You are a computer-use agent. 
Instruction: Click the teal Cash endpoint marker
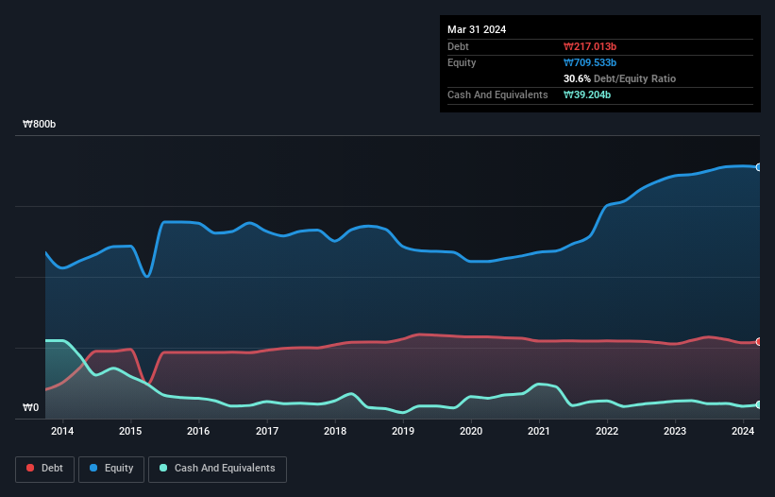(759, 405)
